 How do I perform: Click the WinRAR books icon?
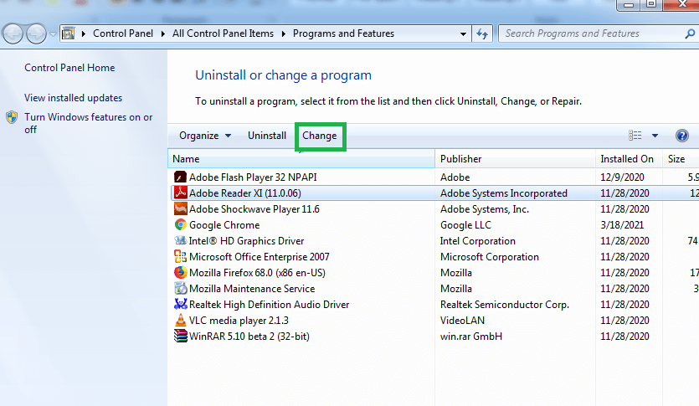point(180,336)
